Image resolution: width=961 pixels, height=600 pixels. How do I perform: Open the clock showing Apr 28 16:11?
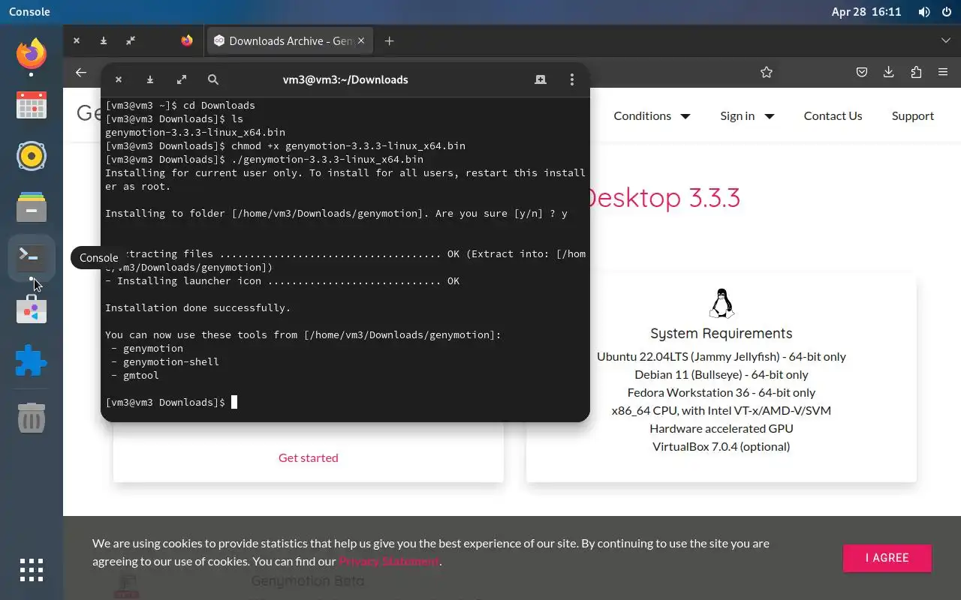click(x=866, y=12)
